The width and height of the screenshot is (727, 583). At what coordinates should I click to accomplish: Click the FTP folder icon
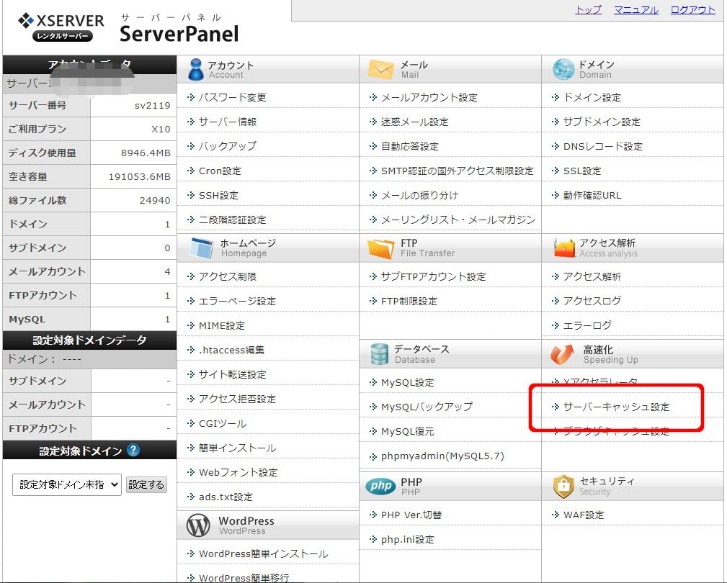coord(380,248)
